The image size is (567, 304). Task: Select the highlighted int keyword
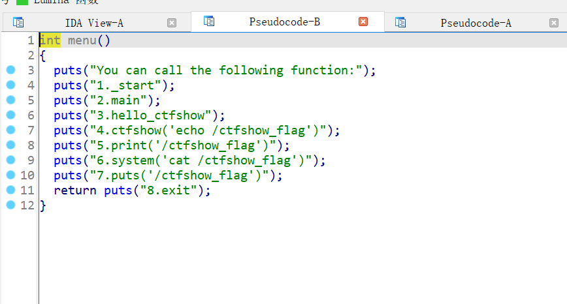[x=50, y=40]
